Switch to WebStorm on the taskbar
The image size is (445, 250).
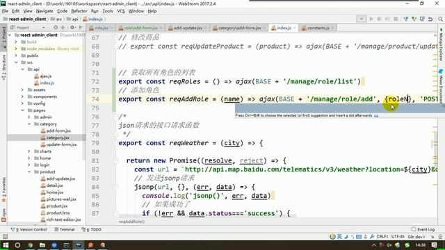[79, 245]
